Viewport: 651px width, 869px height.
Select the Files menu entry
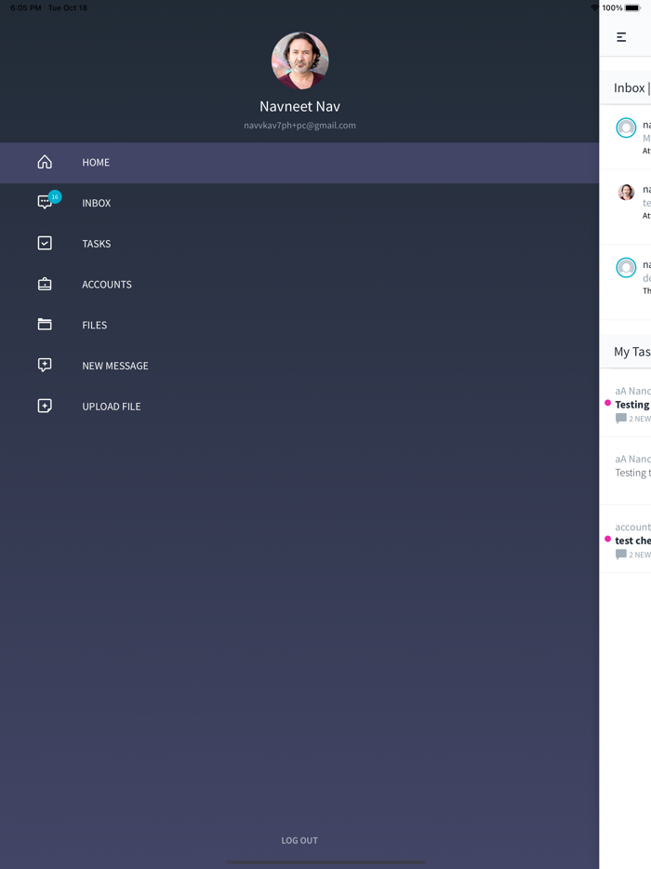click(x=299, y=326)
